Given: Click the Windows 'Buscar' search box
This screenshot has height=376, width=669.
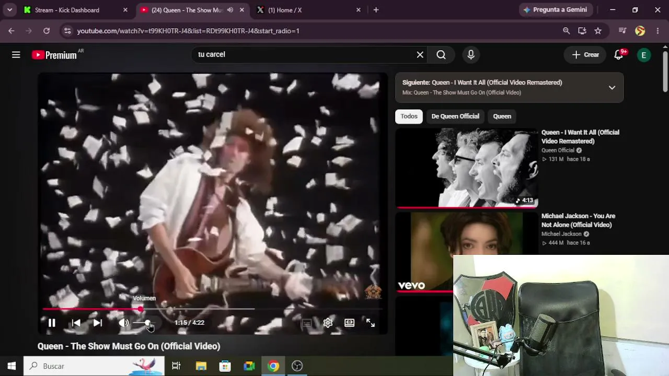Looking at the screenshot, I should 94,366.
